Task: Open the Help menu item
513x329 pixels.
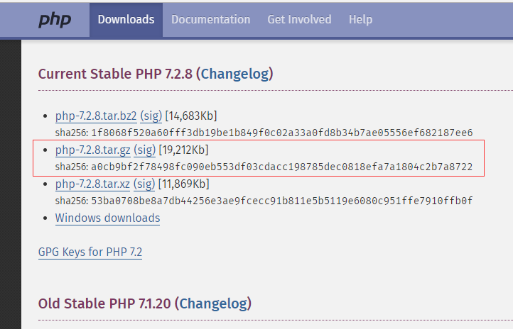Action: click(360, 20)
